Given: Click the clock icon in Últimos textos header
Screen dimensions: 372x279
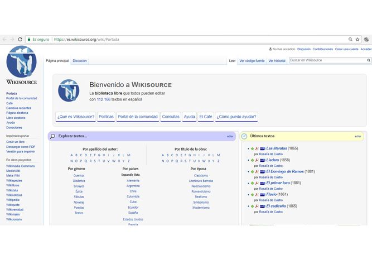Looking at the screenshot, I should pyautogui.click(x=244, y=136).
